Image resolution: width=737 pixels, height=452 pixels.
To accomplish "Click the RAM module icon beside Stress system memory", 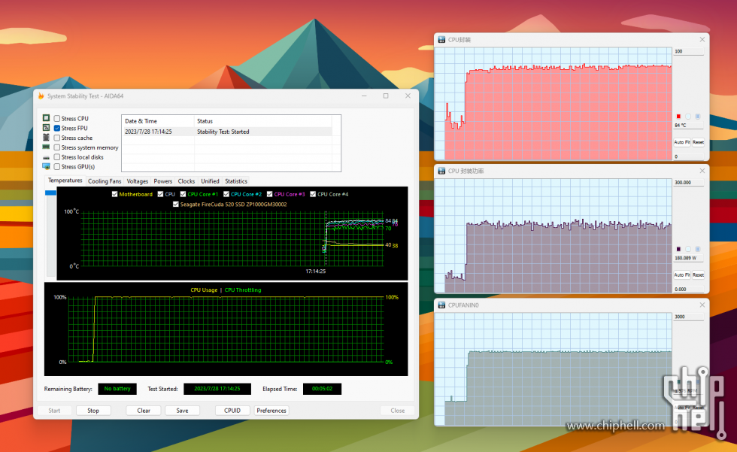I will (x=46, y=147).
